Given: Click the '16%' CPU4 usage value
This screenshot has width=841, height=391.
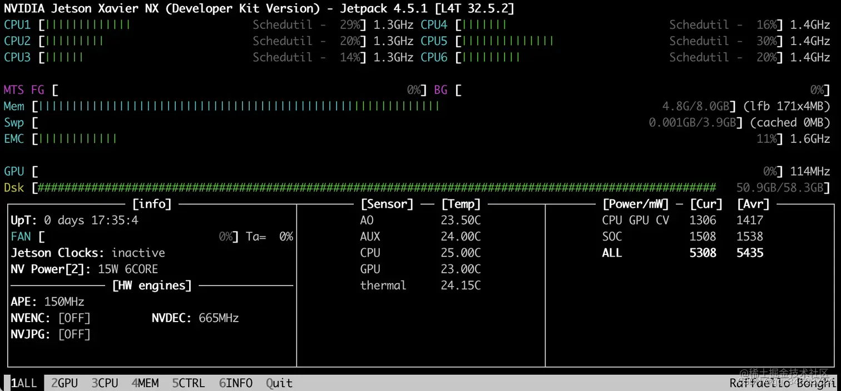Looking at the screenshot, I should tap(768, 25).
